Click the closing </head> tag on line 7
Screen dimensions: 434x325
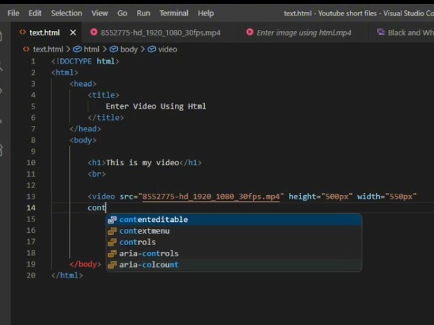tap(85, 129)
